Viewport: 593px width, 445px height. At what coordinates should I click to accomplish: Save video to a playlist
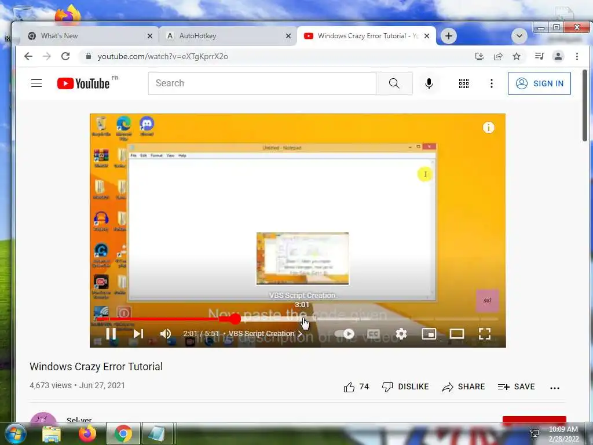pos(516,386)
